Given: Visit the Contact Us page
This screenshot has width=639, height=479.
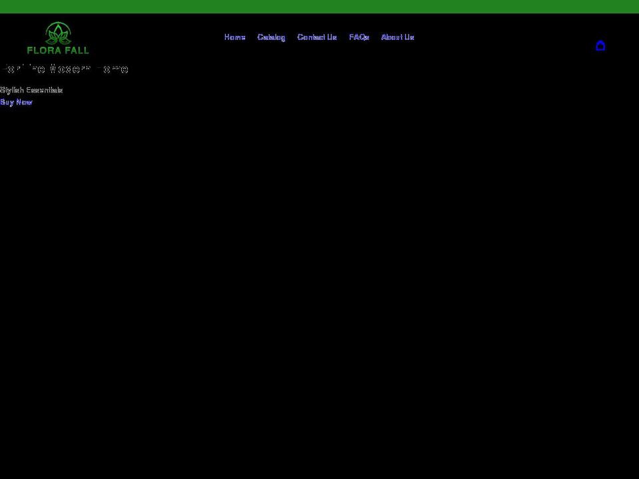Looking at the screenshot, I should (x=317, y=37).
